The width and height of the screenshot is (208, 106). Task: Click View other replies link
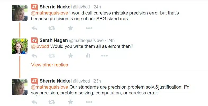49,65
